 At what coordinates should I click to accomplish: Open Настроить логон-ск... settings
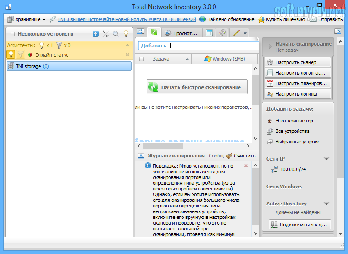pyautogui.click(x=298, y=73)
